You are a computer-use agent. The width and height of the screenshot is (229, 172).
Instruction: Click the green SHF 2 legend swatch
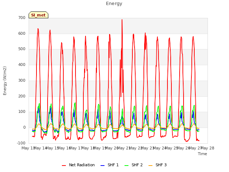point(126,166)
